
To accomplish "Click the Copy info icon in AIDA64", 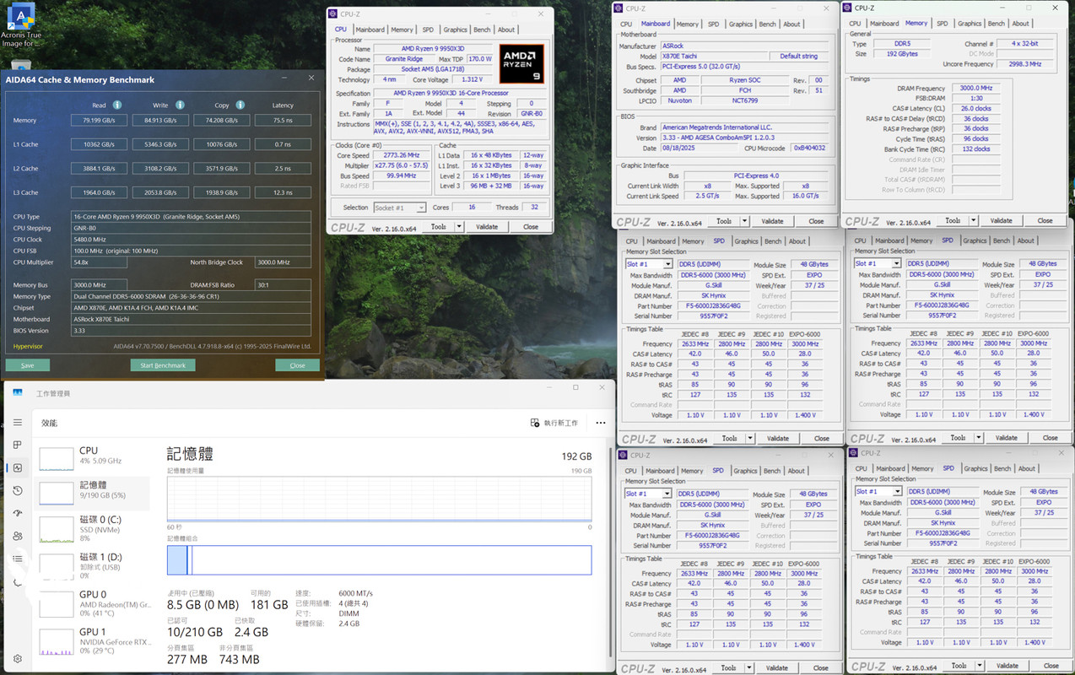I will 240,105.
